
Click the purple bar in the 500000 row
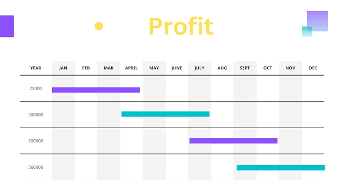coord(233,141)
